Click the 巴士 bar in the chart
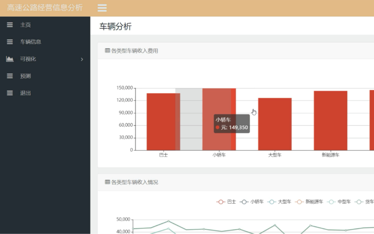374x234 pixels. [163, 122]
